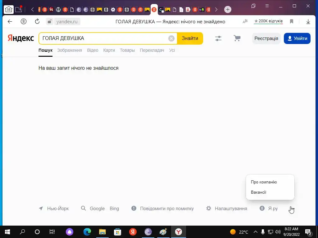This screenshot has width=318, height=238.
Task: Search the query on Google
Action: 97,209
